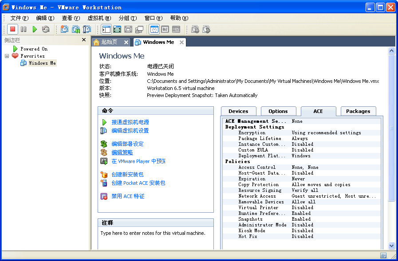Switch to the Options tab
The width and height of the screenshot is (398, 261).
click(278, 111)
